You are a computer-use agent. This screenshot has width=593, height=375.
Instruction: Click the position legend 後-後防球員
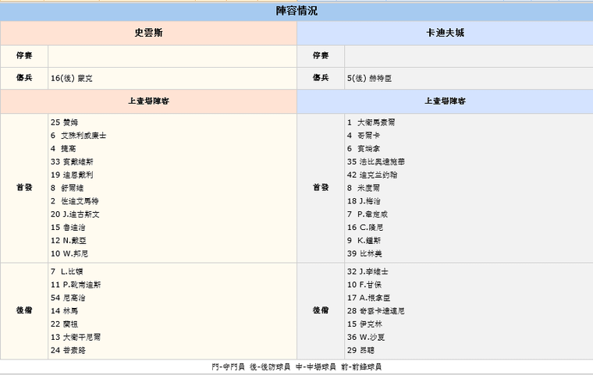270,366
